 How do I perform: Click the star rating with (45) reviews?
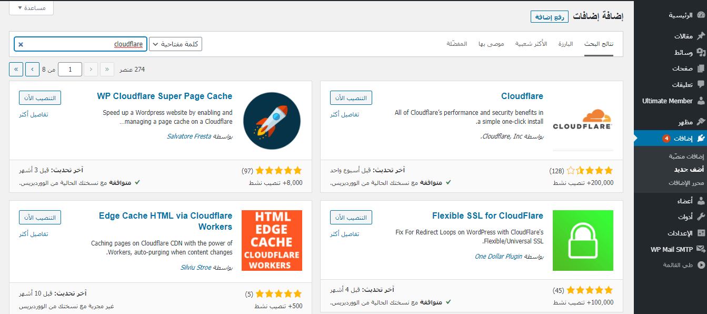(591, 290)
